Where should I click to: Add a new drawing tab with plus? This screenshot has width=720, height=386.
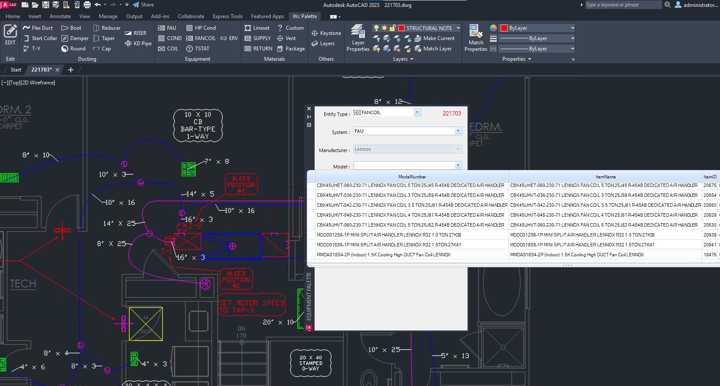click(x=71, y=70)
